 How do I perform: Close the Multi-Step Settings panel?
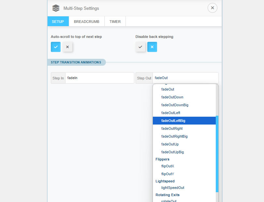coord(212,8)
